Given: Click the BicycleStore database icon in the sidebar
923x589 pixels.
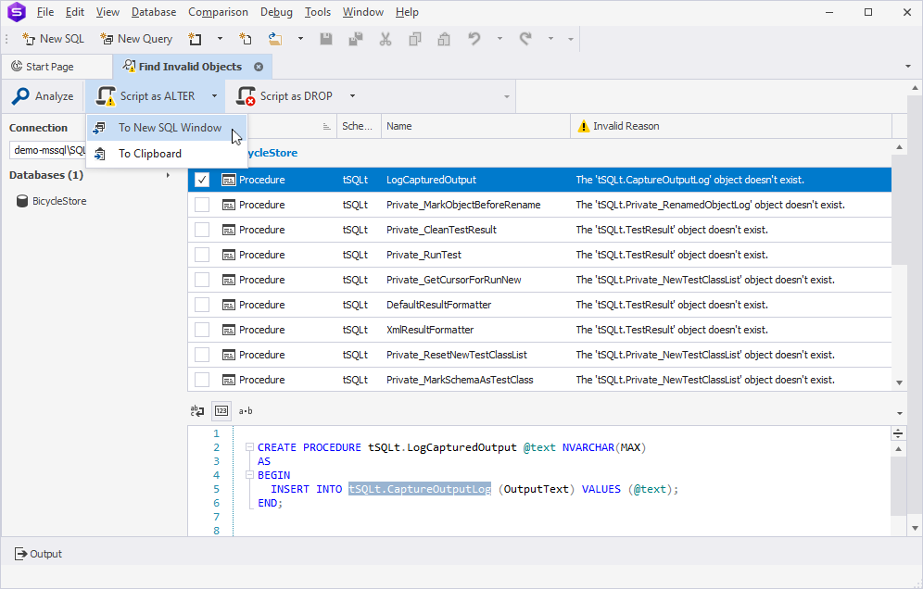Looking at the screenshot, I should click(22, 201).
